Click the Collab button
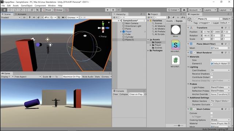The width and height of the screenshot is (234, 131). click(x=173, y=10)
